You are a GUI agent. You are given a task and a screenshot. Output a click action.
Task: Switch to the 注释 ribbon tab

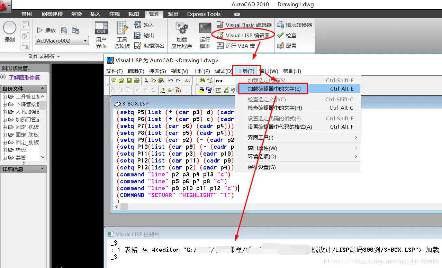point(115,14)
